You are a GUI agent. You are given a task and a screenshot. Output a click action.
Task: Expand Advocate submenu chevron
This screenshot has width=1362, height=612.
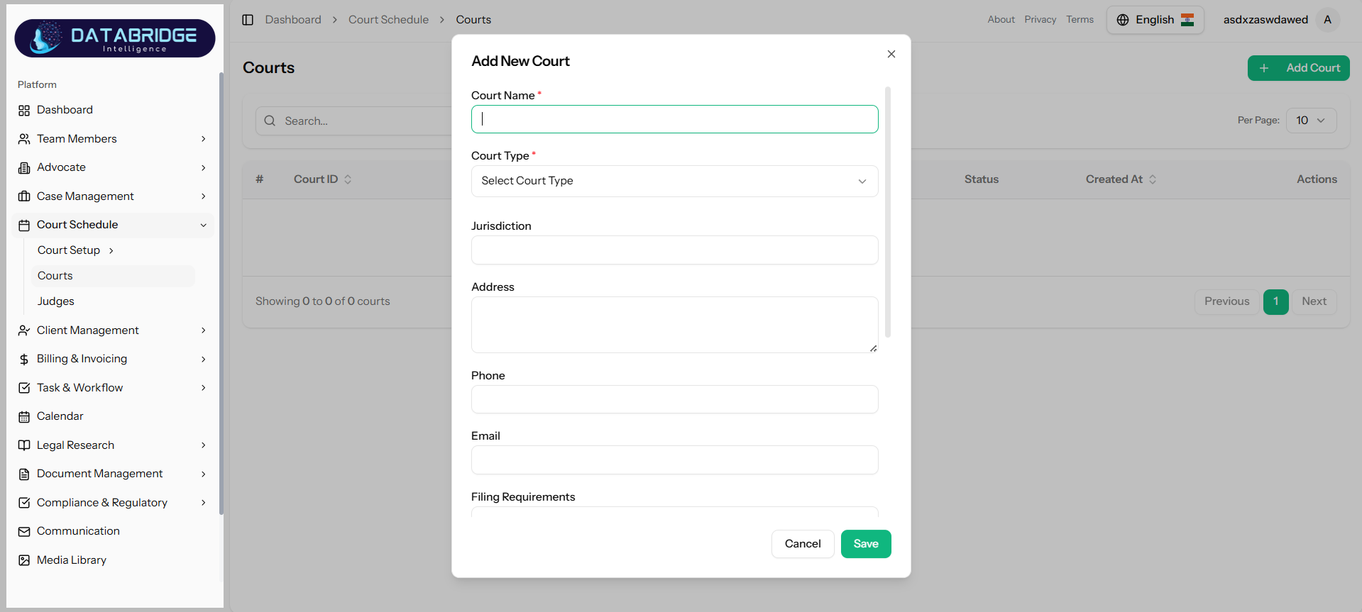click(204, 168)
